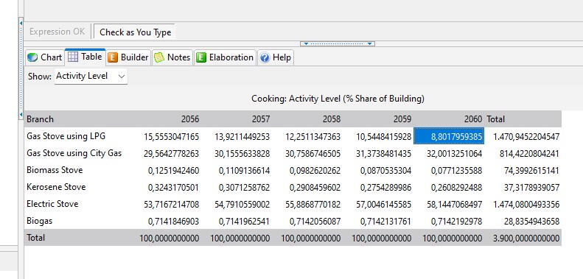Image resolution: width=583 pixels, height=279 pixels.
Task: Select cell 0,2608292488 for Kerosene 2060
Action: click(456, 187)
